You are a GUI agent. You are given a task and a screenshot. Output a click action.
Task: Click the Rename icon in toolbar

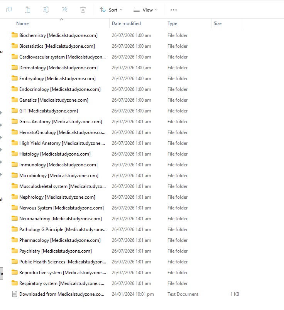pyautogui.click(x=46, y=10)
